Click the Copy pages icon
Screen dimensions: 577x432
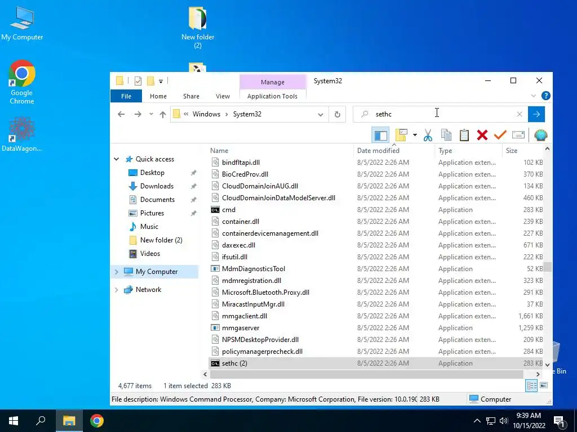tap(446, 135)
